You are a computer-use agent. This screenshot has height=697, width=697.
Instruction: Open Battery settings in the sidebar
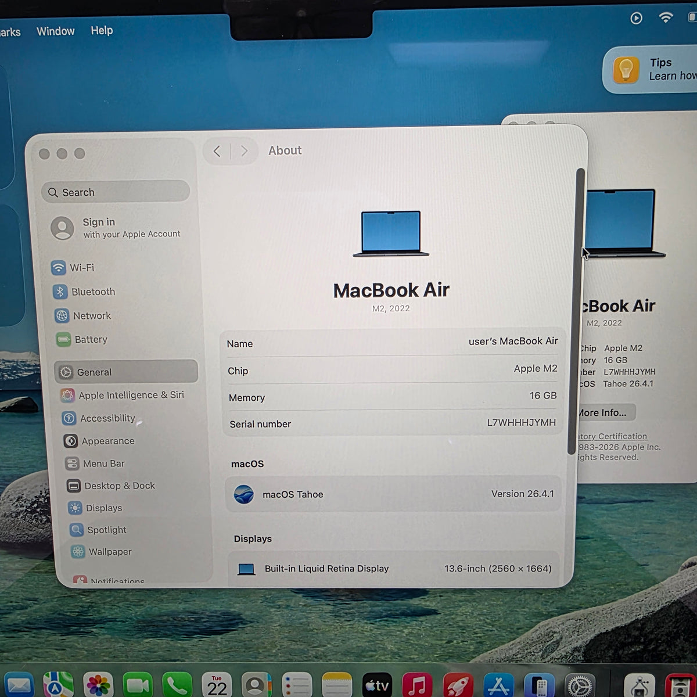(x=82, y=339)
